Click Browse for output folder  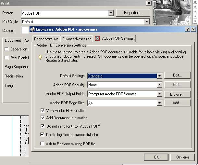(177, 94)
